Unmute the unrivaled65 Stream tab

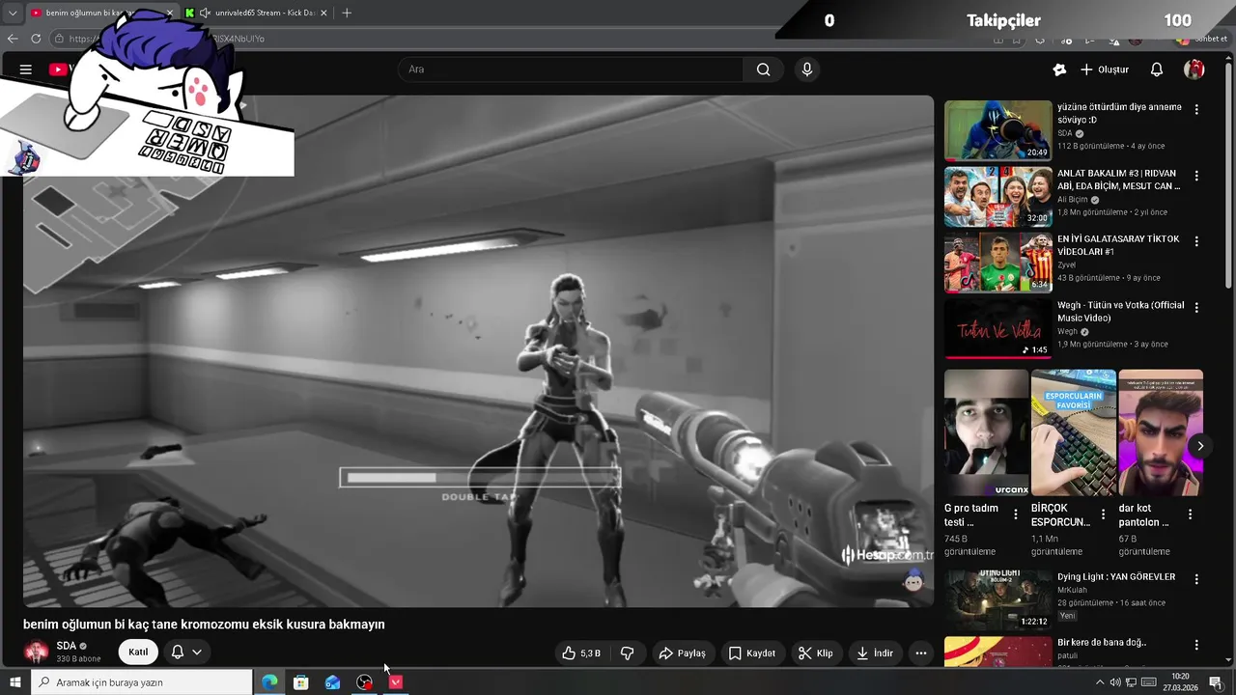[x=205, y=13]
